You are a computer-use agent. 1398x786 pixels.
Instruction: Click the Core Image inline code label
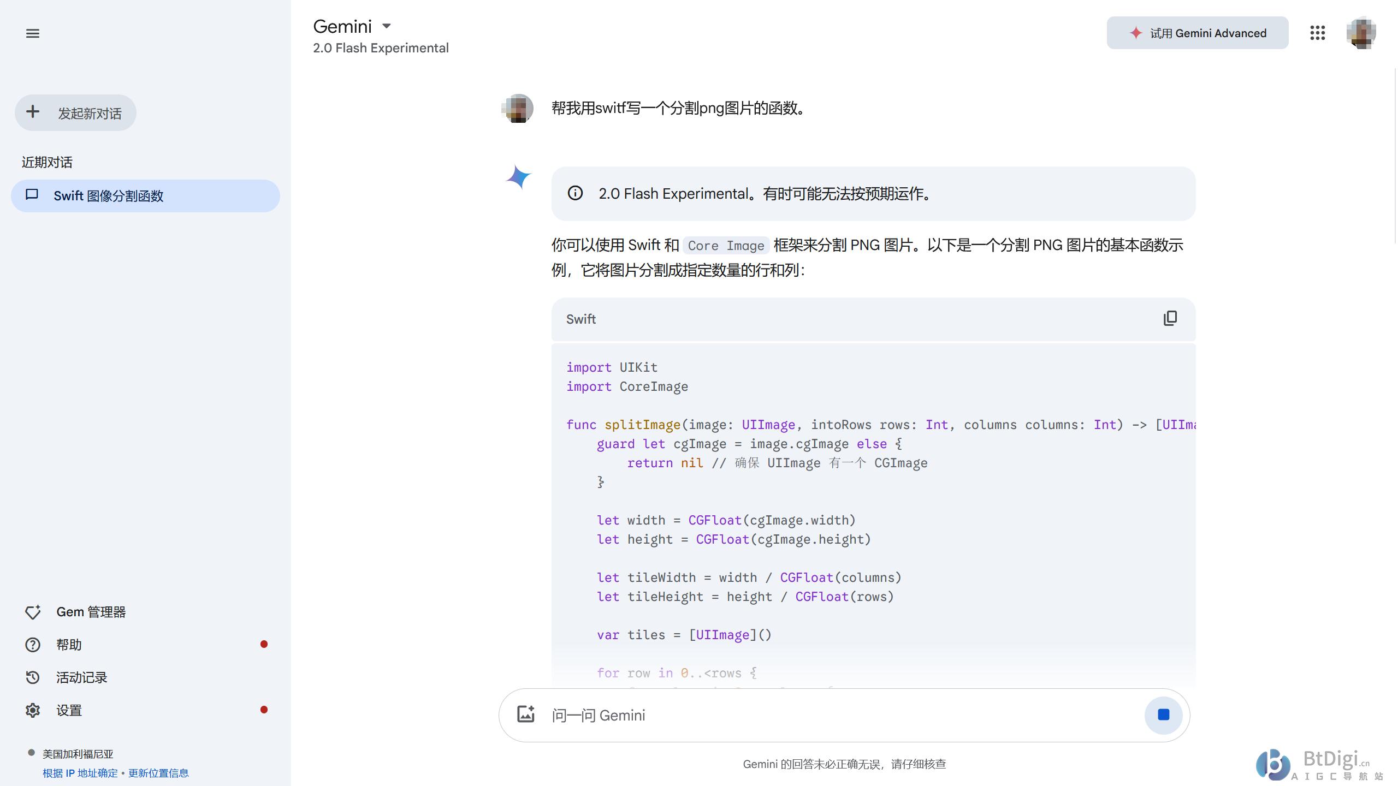pyautogui.click(x=726, y=246)
